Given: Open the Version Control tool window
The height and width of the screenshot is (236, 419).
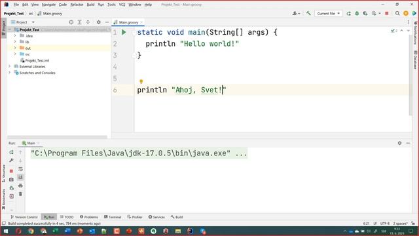Looking at the screenshot, I should [24, 217].
